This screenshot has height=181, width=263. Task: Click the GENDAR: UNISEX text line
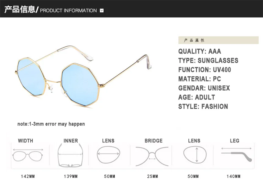pyautogui.click(x=204, y=88)
